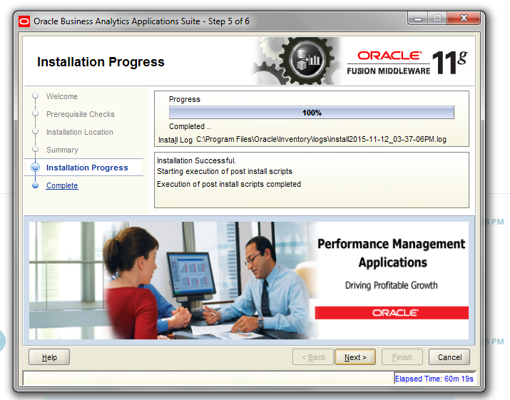Click the greyed-out Finish button
This screenshot has width=510, height=400.
tap(402, 357)
